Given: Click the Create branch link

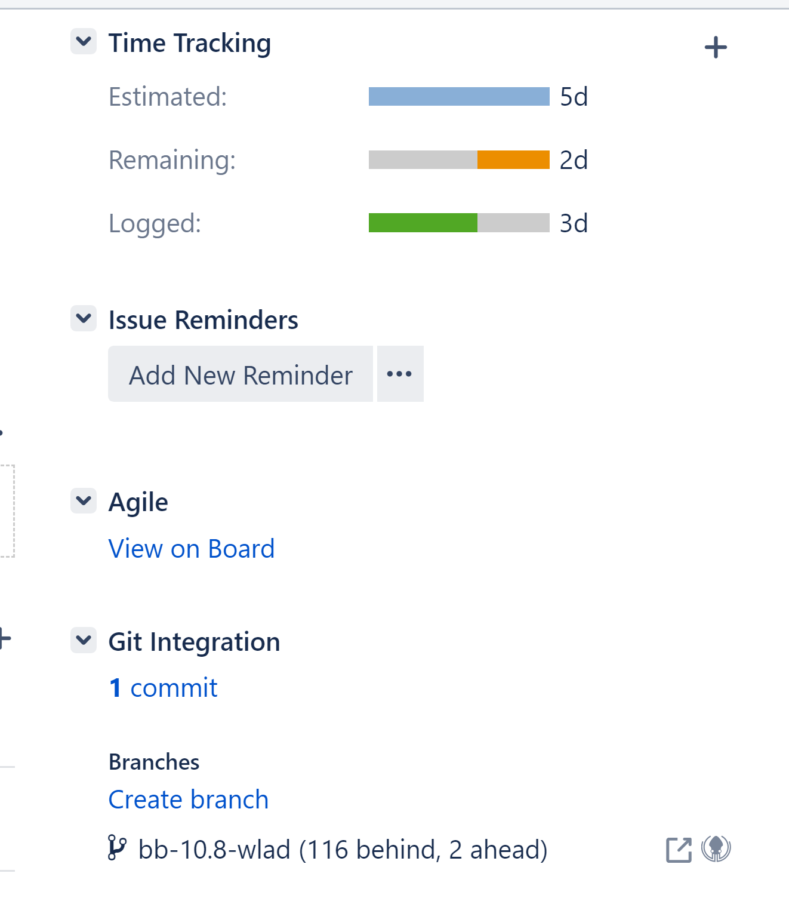Looking at the screenshot, I should [189, 799].
